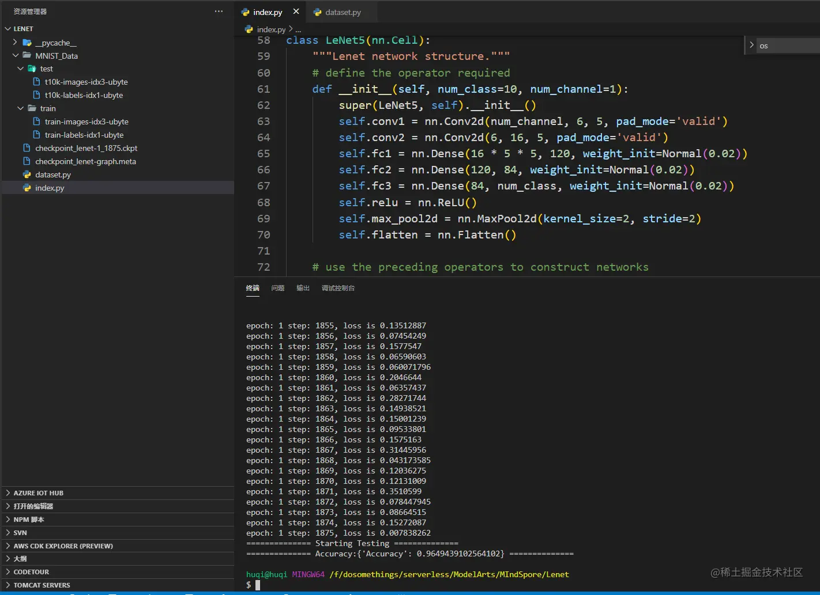The image size is (820, 595).
Task: Close the index.py editor tab
Action: pyautogui.click(x=296, y=12)
